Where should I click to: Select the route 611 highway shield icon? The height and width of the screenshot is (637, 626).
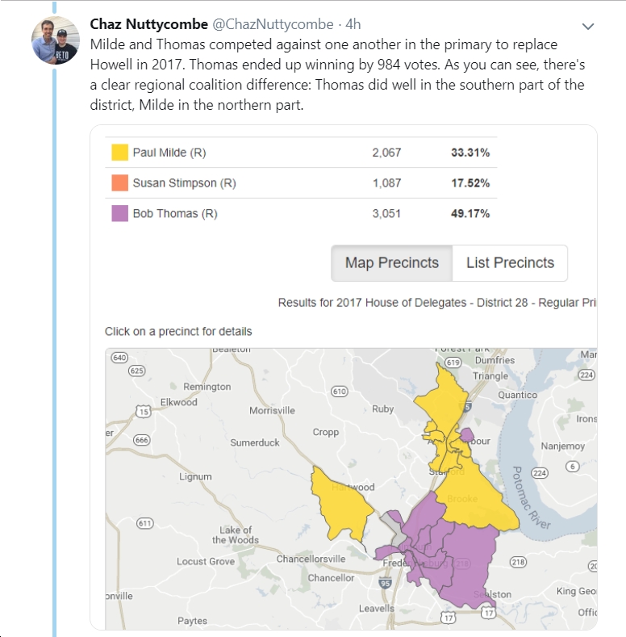click(145, 523)
